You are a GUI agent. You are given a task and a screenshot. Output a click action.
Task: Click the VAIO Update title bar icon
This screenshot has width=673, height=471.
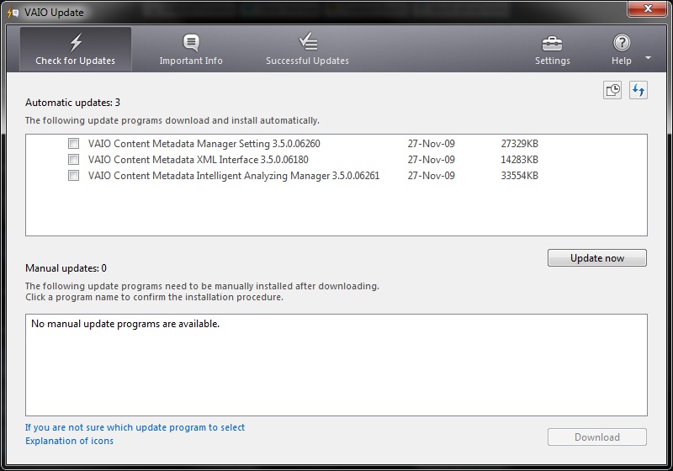click(13, 13)
